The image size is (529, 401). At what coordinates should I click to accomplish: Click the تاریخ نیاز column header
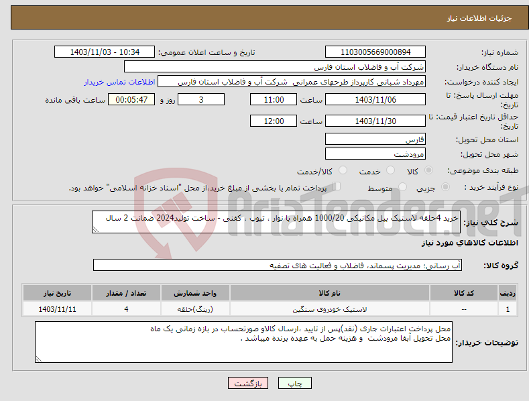(x=58, y=293)
